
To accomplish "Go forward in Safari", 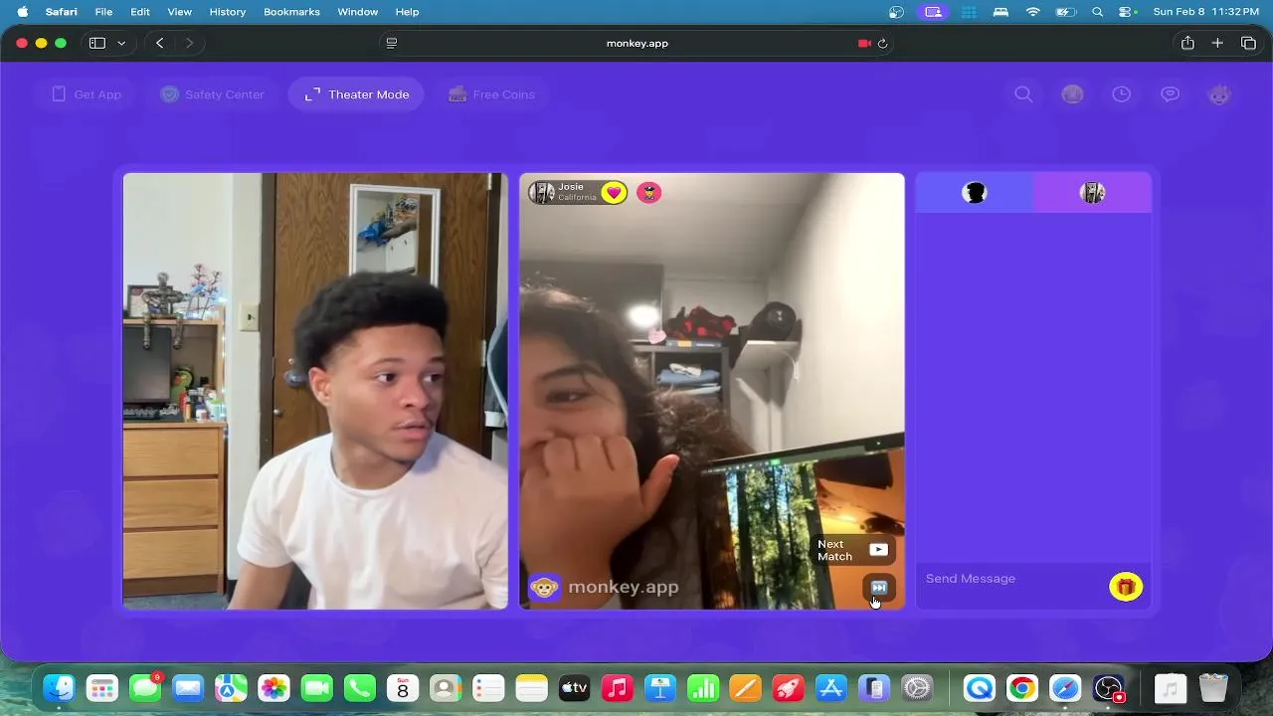I will [189, 43].
